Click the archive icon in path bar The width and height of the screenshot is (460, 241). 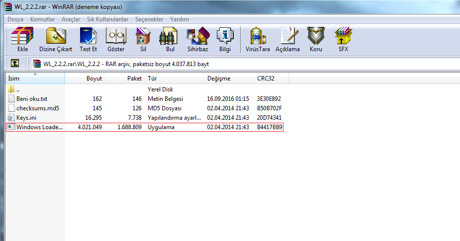pos(37,64)
